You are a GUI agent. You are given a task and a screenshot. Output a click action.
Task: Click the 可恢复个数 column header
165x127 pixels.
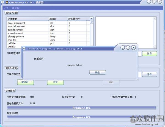pos(77,19)
